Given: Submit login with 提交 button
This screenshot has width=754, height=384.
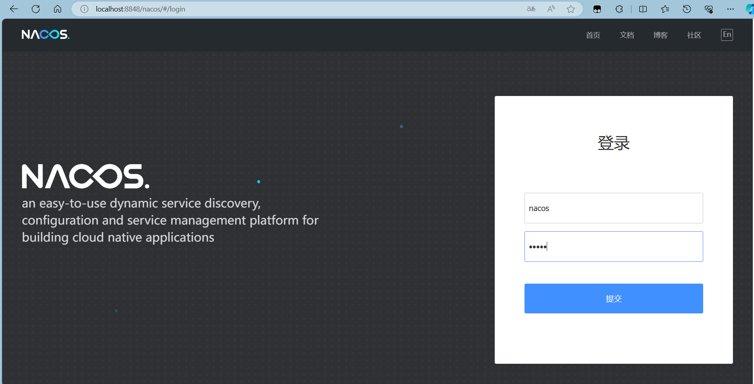Looking at the screenshot, I should coord(613,298).
